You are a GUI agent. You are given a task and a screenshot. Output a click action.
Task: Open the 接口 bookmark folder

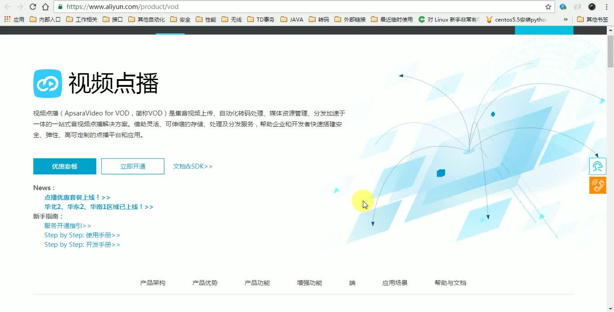tap(113, 19)
